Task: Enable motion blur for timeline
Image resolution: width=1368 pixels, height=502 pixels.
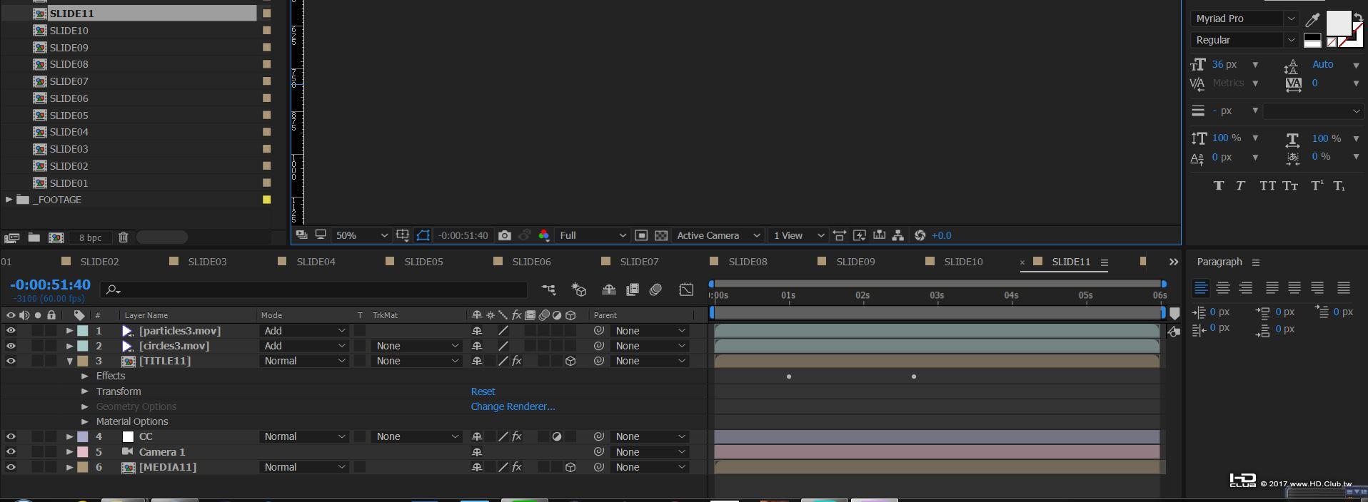Action: pos(655,289)
